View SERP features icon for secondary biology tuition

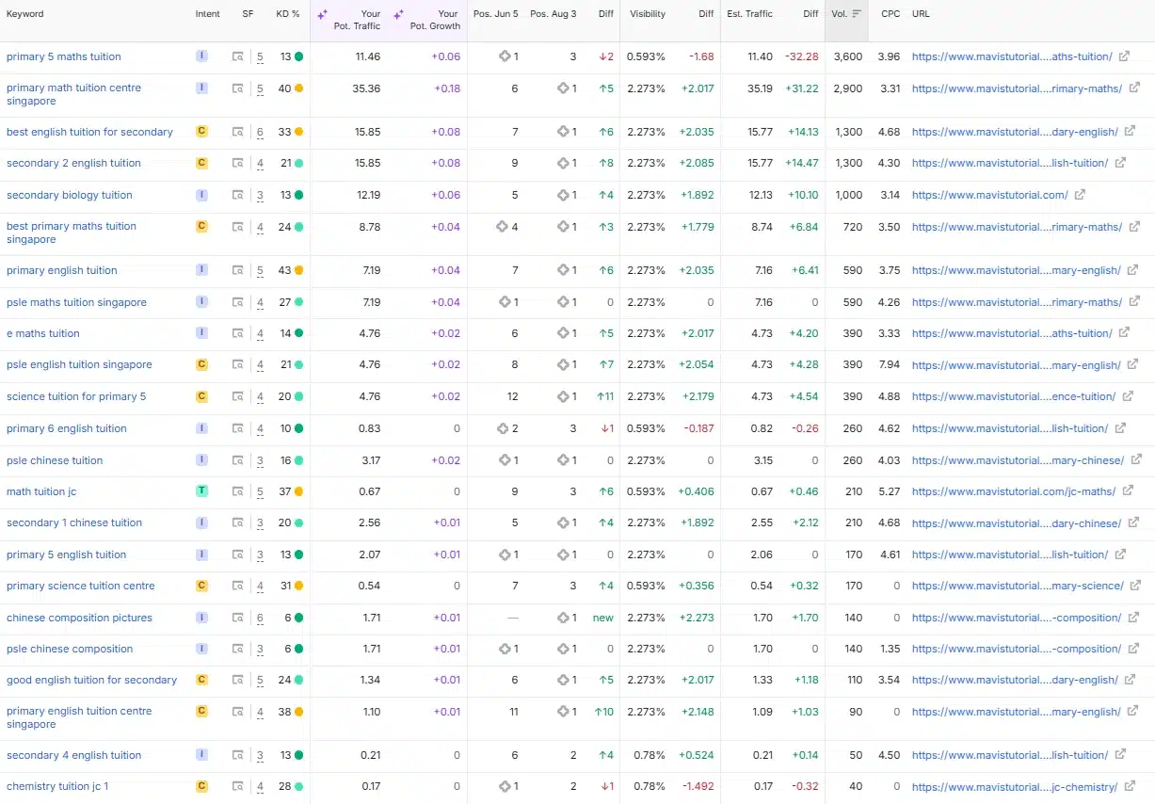pos(238,195)
